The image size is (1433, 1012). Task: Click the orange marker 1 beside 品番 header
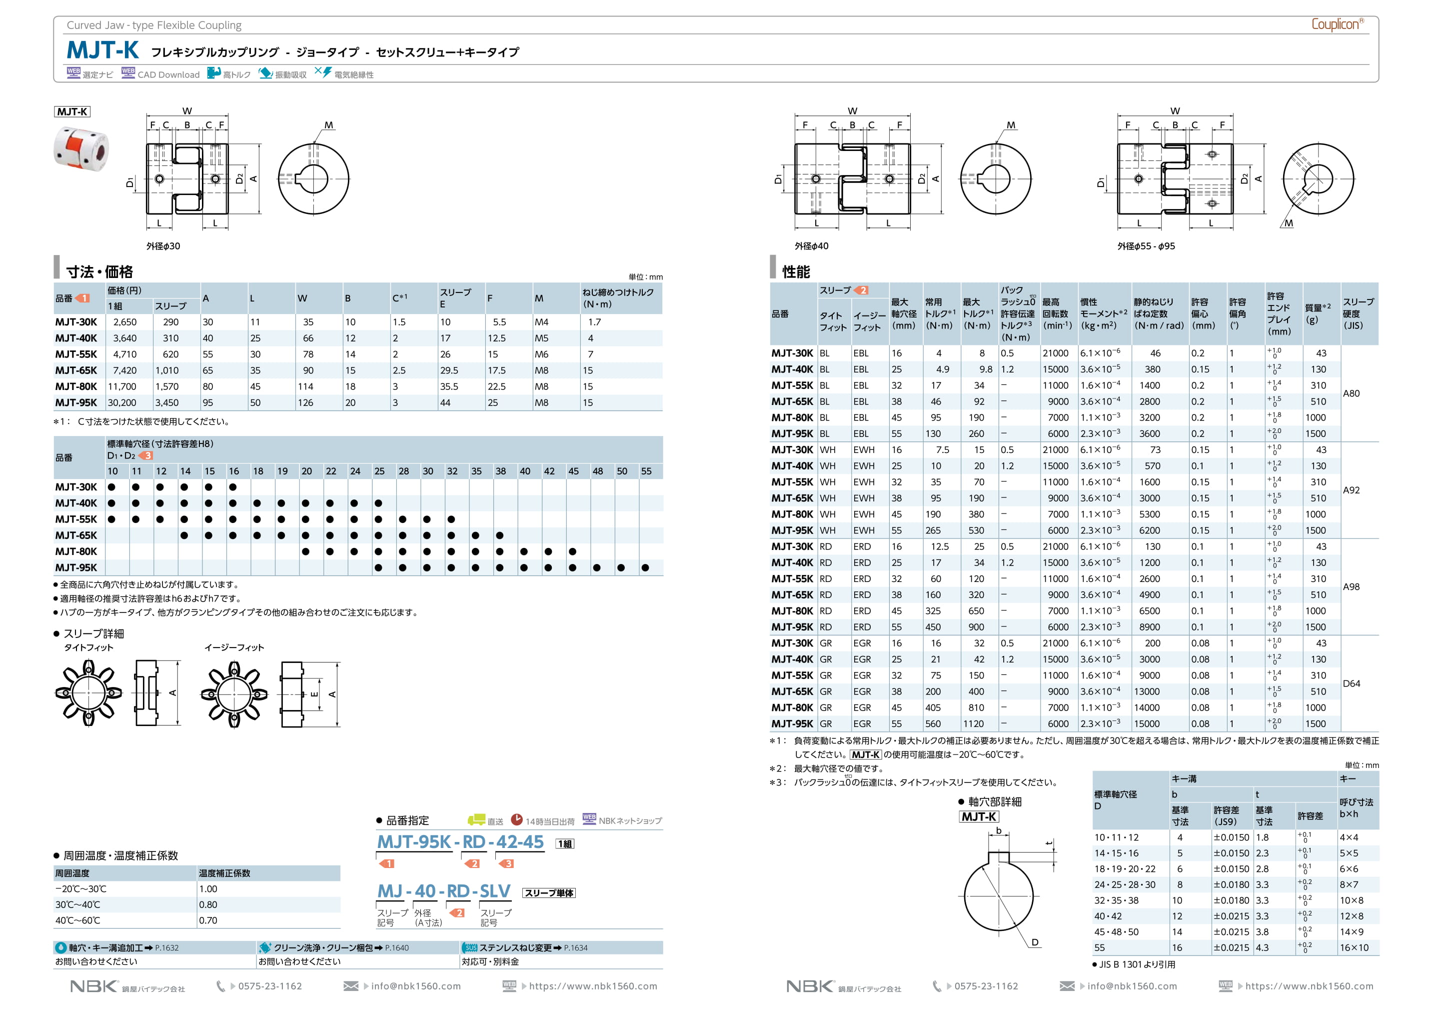click(x=82, y=298)
